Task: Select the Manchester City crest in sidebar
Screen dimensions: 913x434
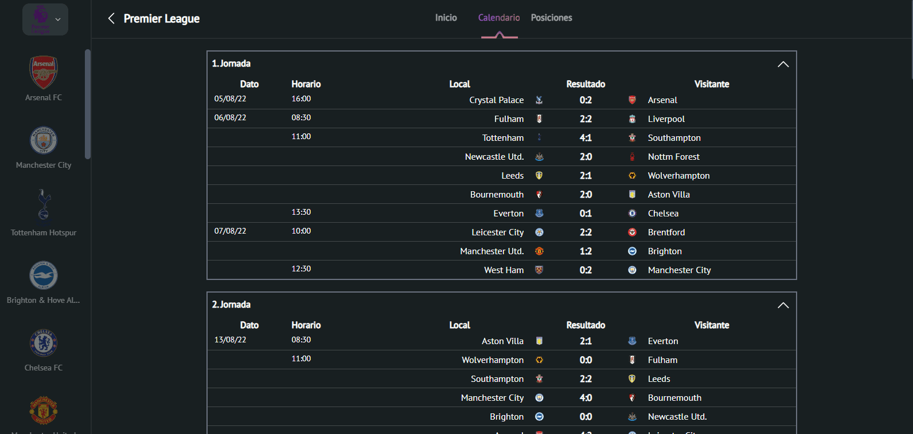Action: point(44,140)
